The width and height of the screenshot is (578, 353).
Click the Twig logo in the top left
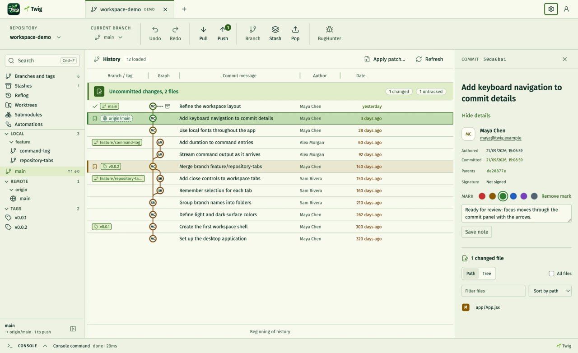pyautogui.click(x=14, y=9)
